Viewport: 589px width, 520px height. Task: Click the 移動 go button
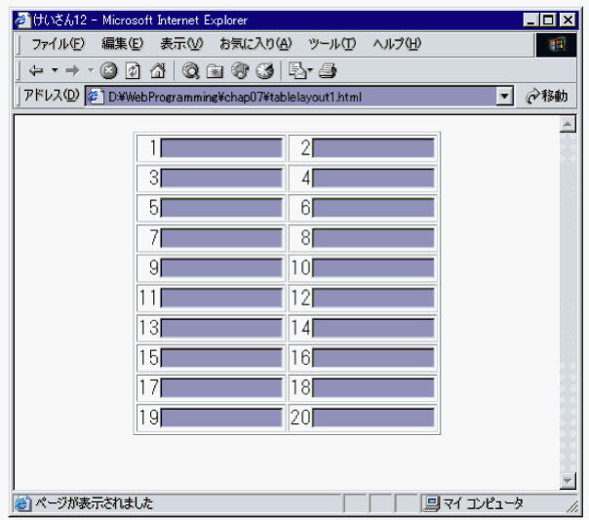[546, 96]
